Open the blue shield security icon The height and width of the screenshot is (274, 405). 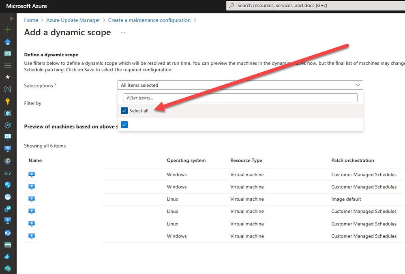(8, 185)
